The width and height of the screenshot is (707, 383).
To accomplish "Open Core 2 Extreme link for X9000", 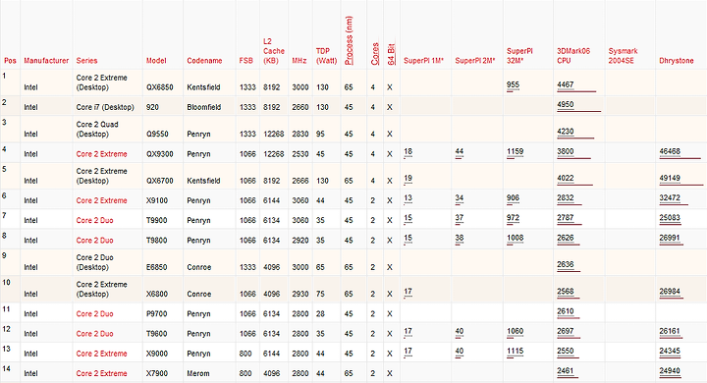I will pos(101,354).
